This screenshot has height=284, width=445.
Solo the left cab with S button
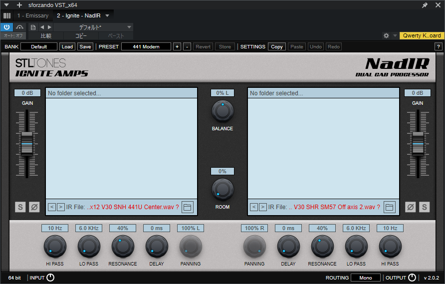point(20,207)
